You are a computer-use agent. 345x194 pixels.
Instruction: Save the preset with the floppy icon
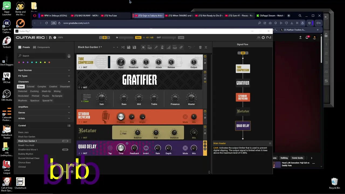coord(129,47)
